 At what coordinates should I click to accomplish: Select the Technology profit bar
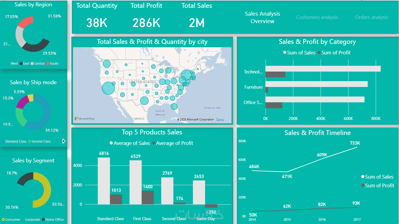tap(275, 75)
